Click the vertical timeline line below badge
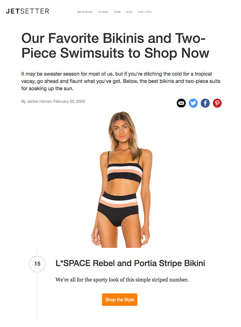 point(37,296)
